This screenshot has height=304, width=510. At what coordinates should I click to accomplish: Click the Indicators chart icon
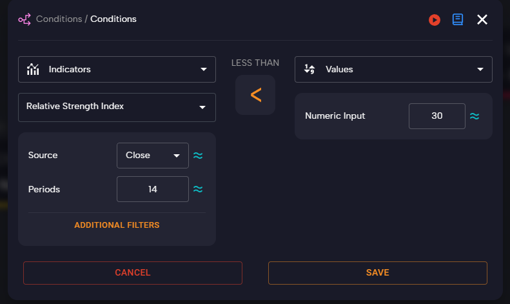pos(33,70)
